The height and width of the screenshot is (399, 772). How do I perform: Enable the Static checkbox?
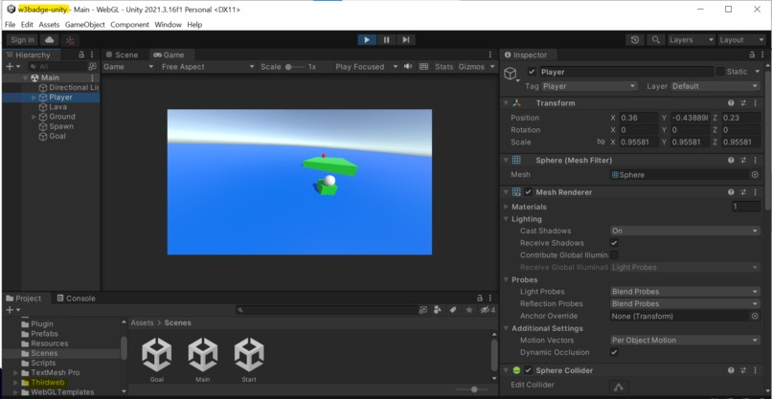720,72
